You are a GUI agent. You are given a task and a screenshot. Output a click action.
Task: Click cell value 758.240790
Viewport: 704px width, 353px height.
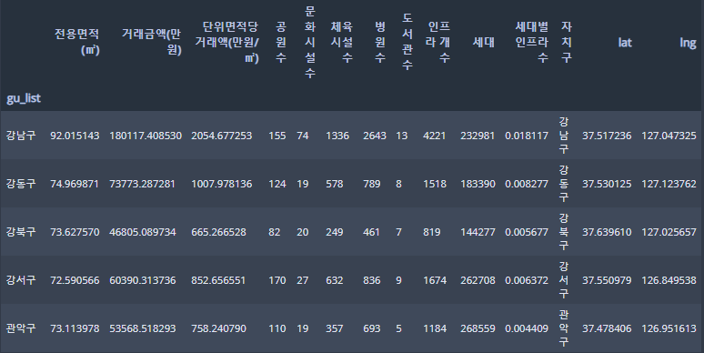tap(218, 328)
